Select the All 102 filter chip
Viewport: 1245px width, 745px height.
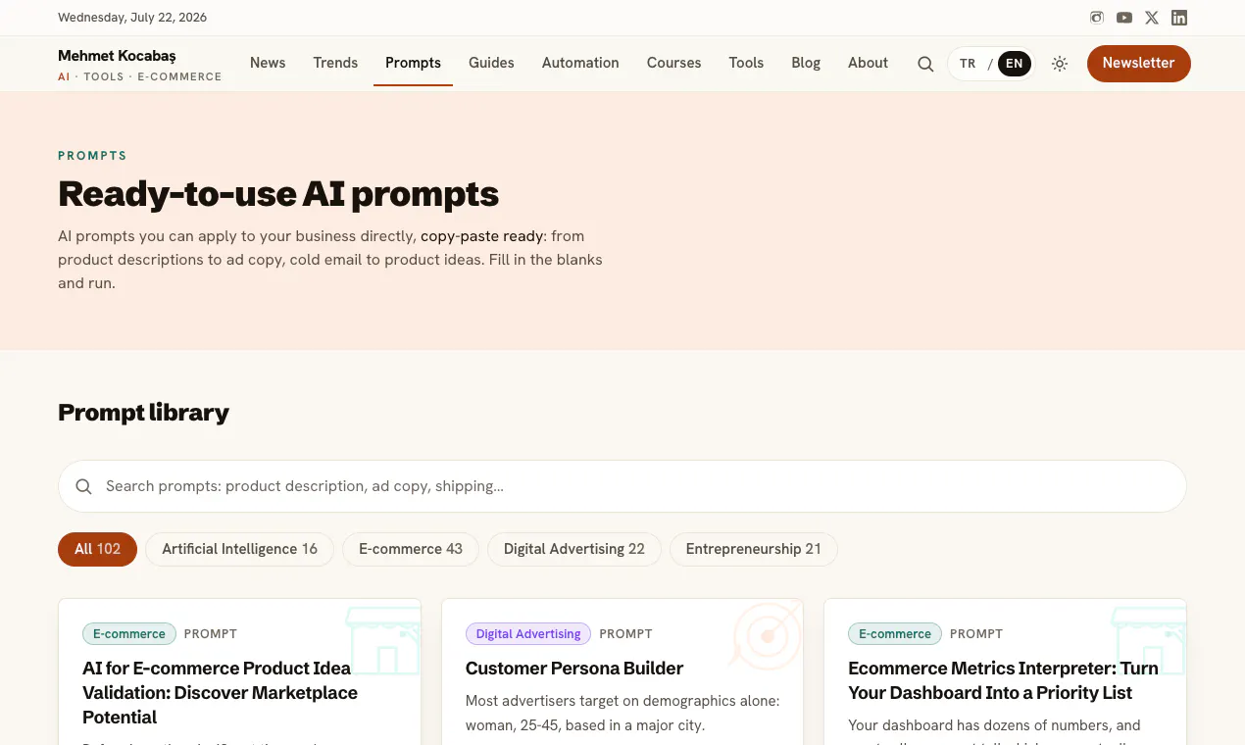[x=97, y=549]
